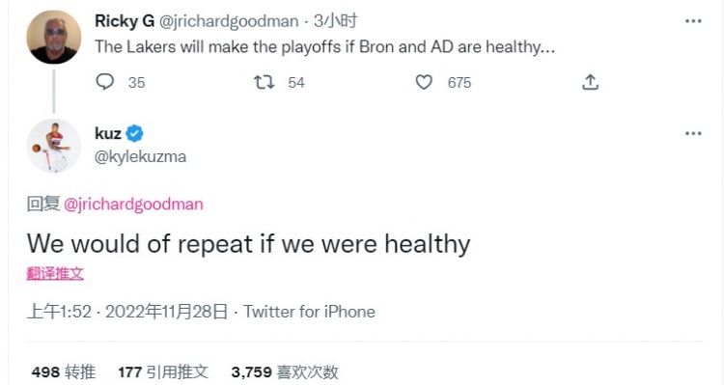View the 177 引用推文 quote tweets
The height and width of the screenshot is (385, 724).
point(163,372)
